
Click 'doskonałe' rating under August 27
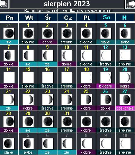click(125, 108)
